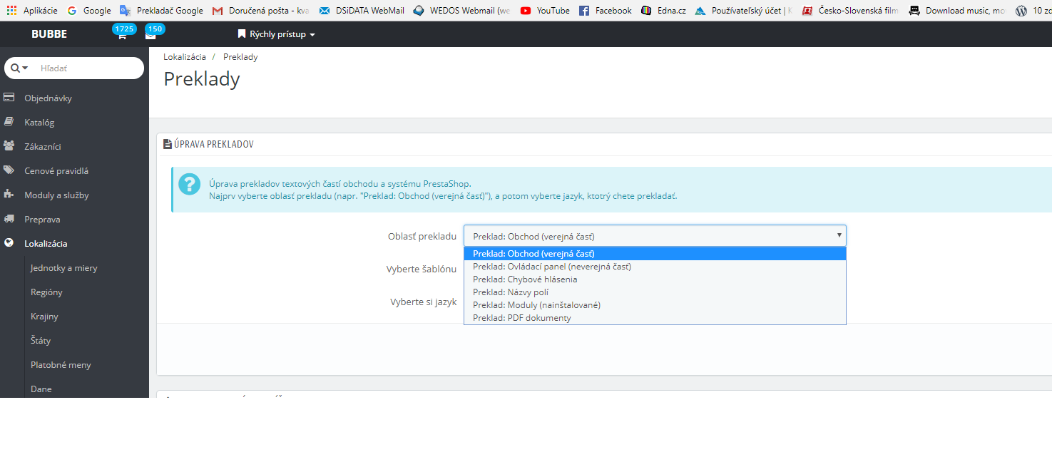Click the Vyberte šablónu label

point(422,269)
